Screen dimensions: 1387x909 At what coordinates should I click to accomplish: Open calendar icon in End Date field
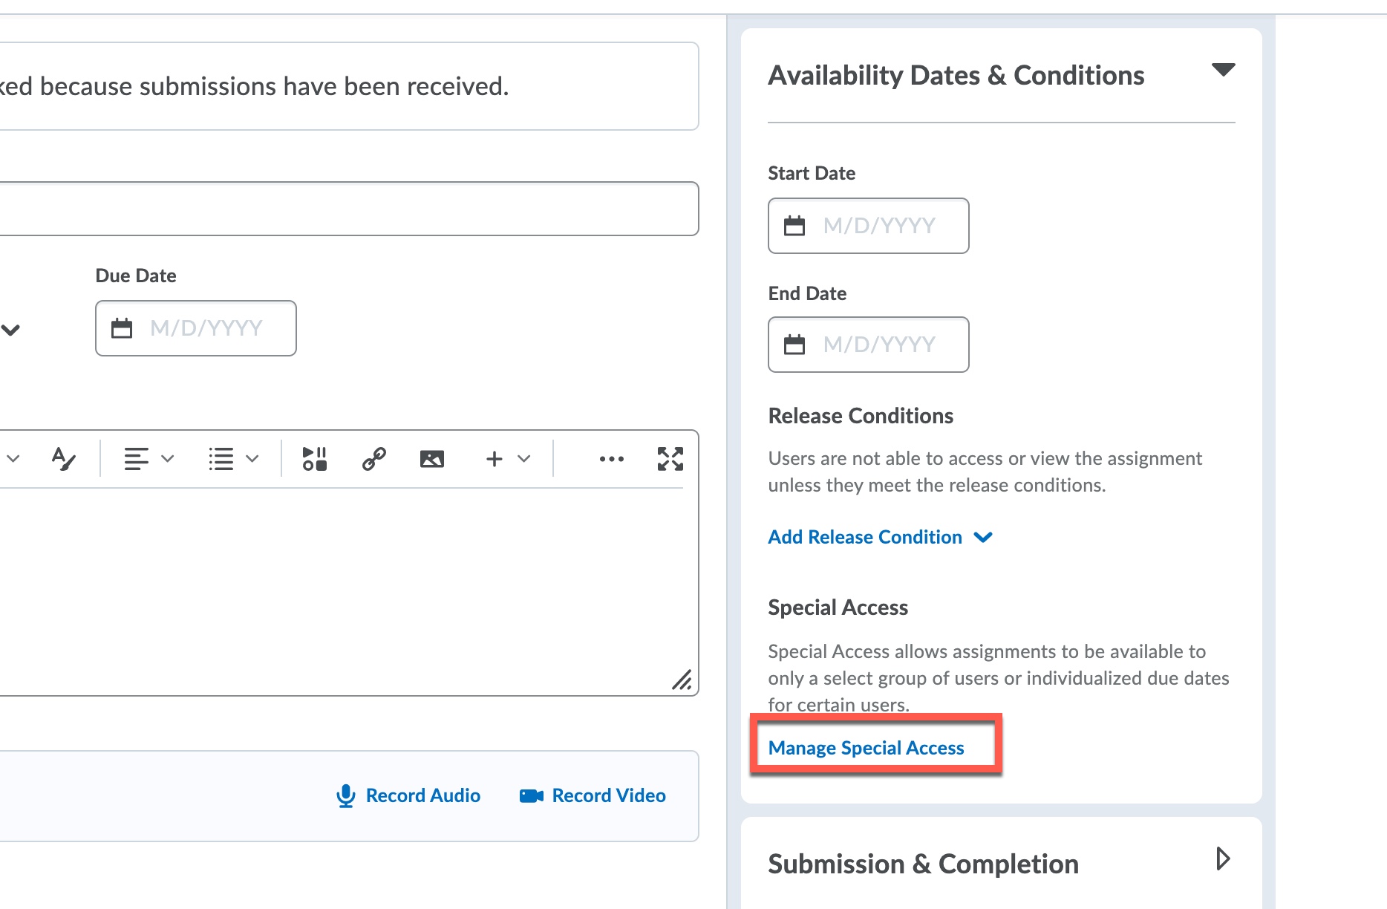(794, 345)
